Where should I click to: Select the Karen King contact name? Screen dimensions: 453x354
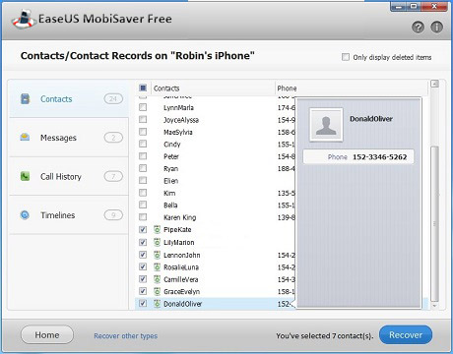point(180,217)
